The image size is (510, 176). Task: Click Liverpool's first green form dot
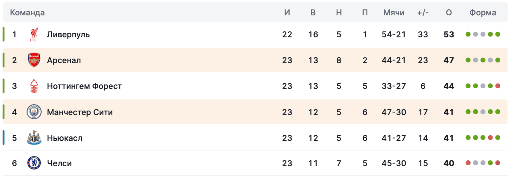(x=468, y=34)
